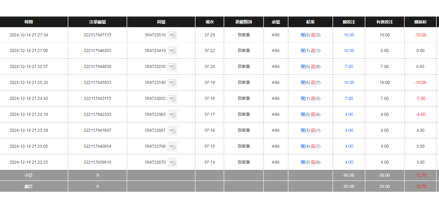The image size is (439, 202).
Task: Open replay video of round 584722867
Action: tap(172, 131)
